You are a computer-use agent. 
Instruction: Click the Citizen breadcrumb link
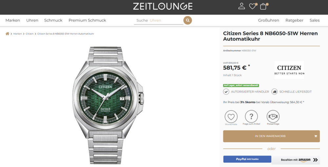30,34
